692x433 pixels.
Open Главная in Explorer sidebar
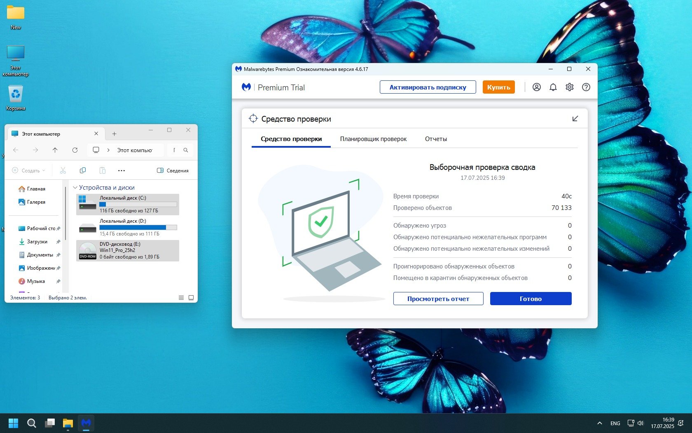[32, 189]
